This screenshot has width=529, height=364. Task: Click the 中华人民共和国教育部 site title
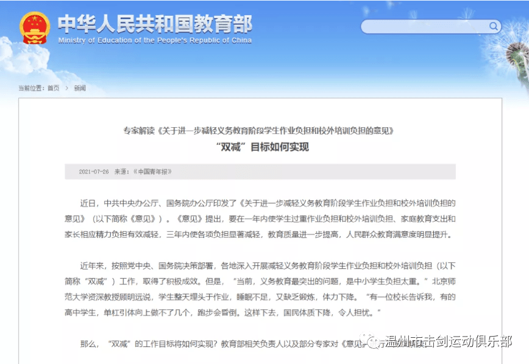click(x=155, y=24)
